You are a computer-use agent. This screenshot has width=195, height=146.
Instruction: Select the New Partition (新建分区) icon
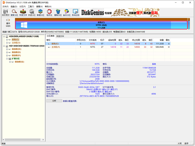tap(41, 13)
